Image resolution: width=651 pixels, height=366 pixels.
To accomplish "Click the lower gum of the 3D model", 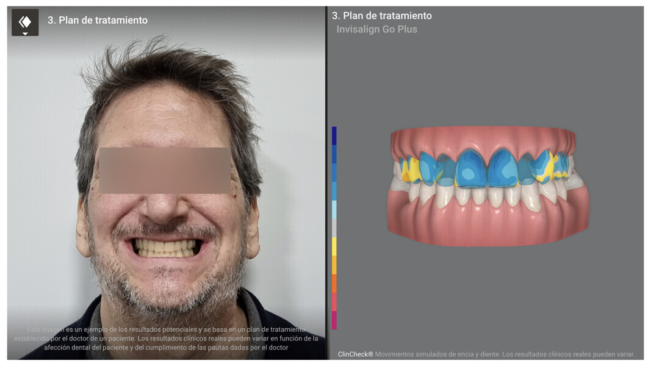I will point(488,226).
